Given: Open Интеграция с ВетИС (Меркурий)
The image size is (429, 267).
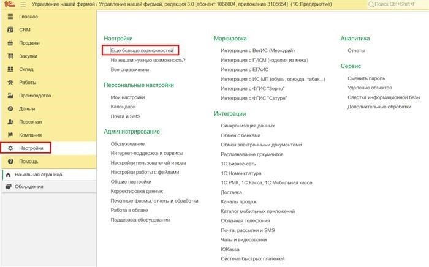Looking at the screenshot, I should (258, 51).
